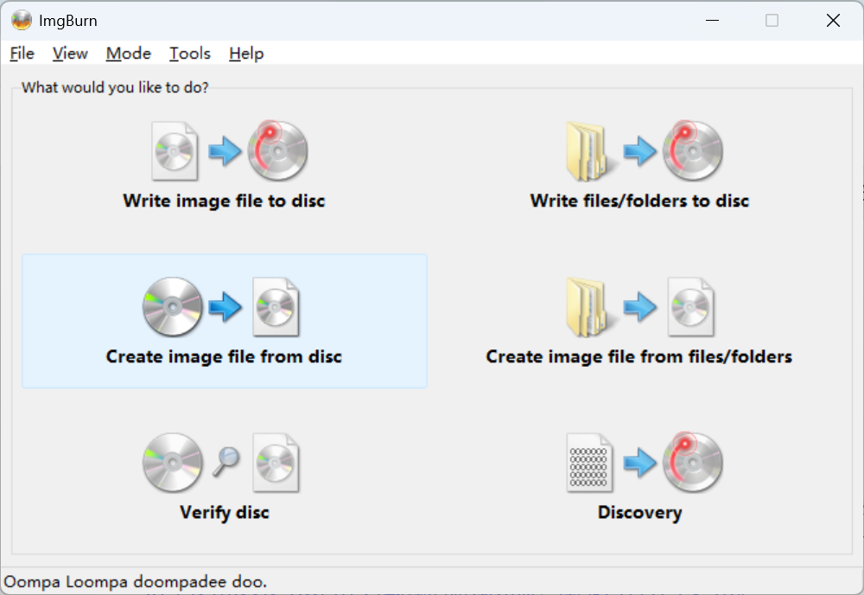Screen dimensions: 864x595
Task: Choose Write image file to disc label
Action: click(x=224, y=201)
